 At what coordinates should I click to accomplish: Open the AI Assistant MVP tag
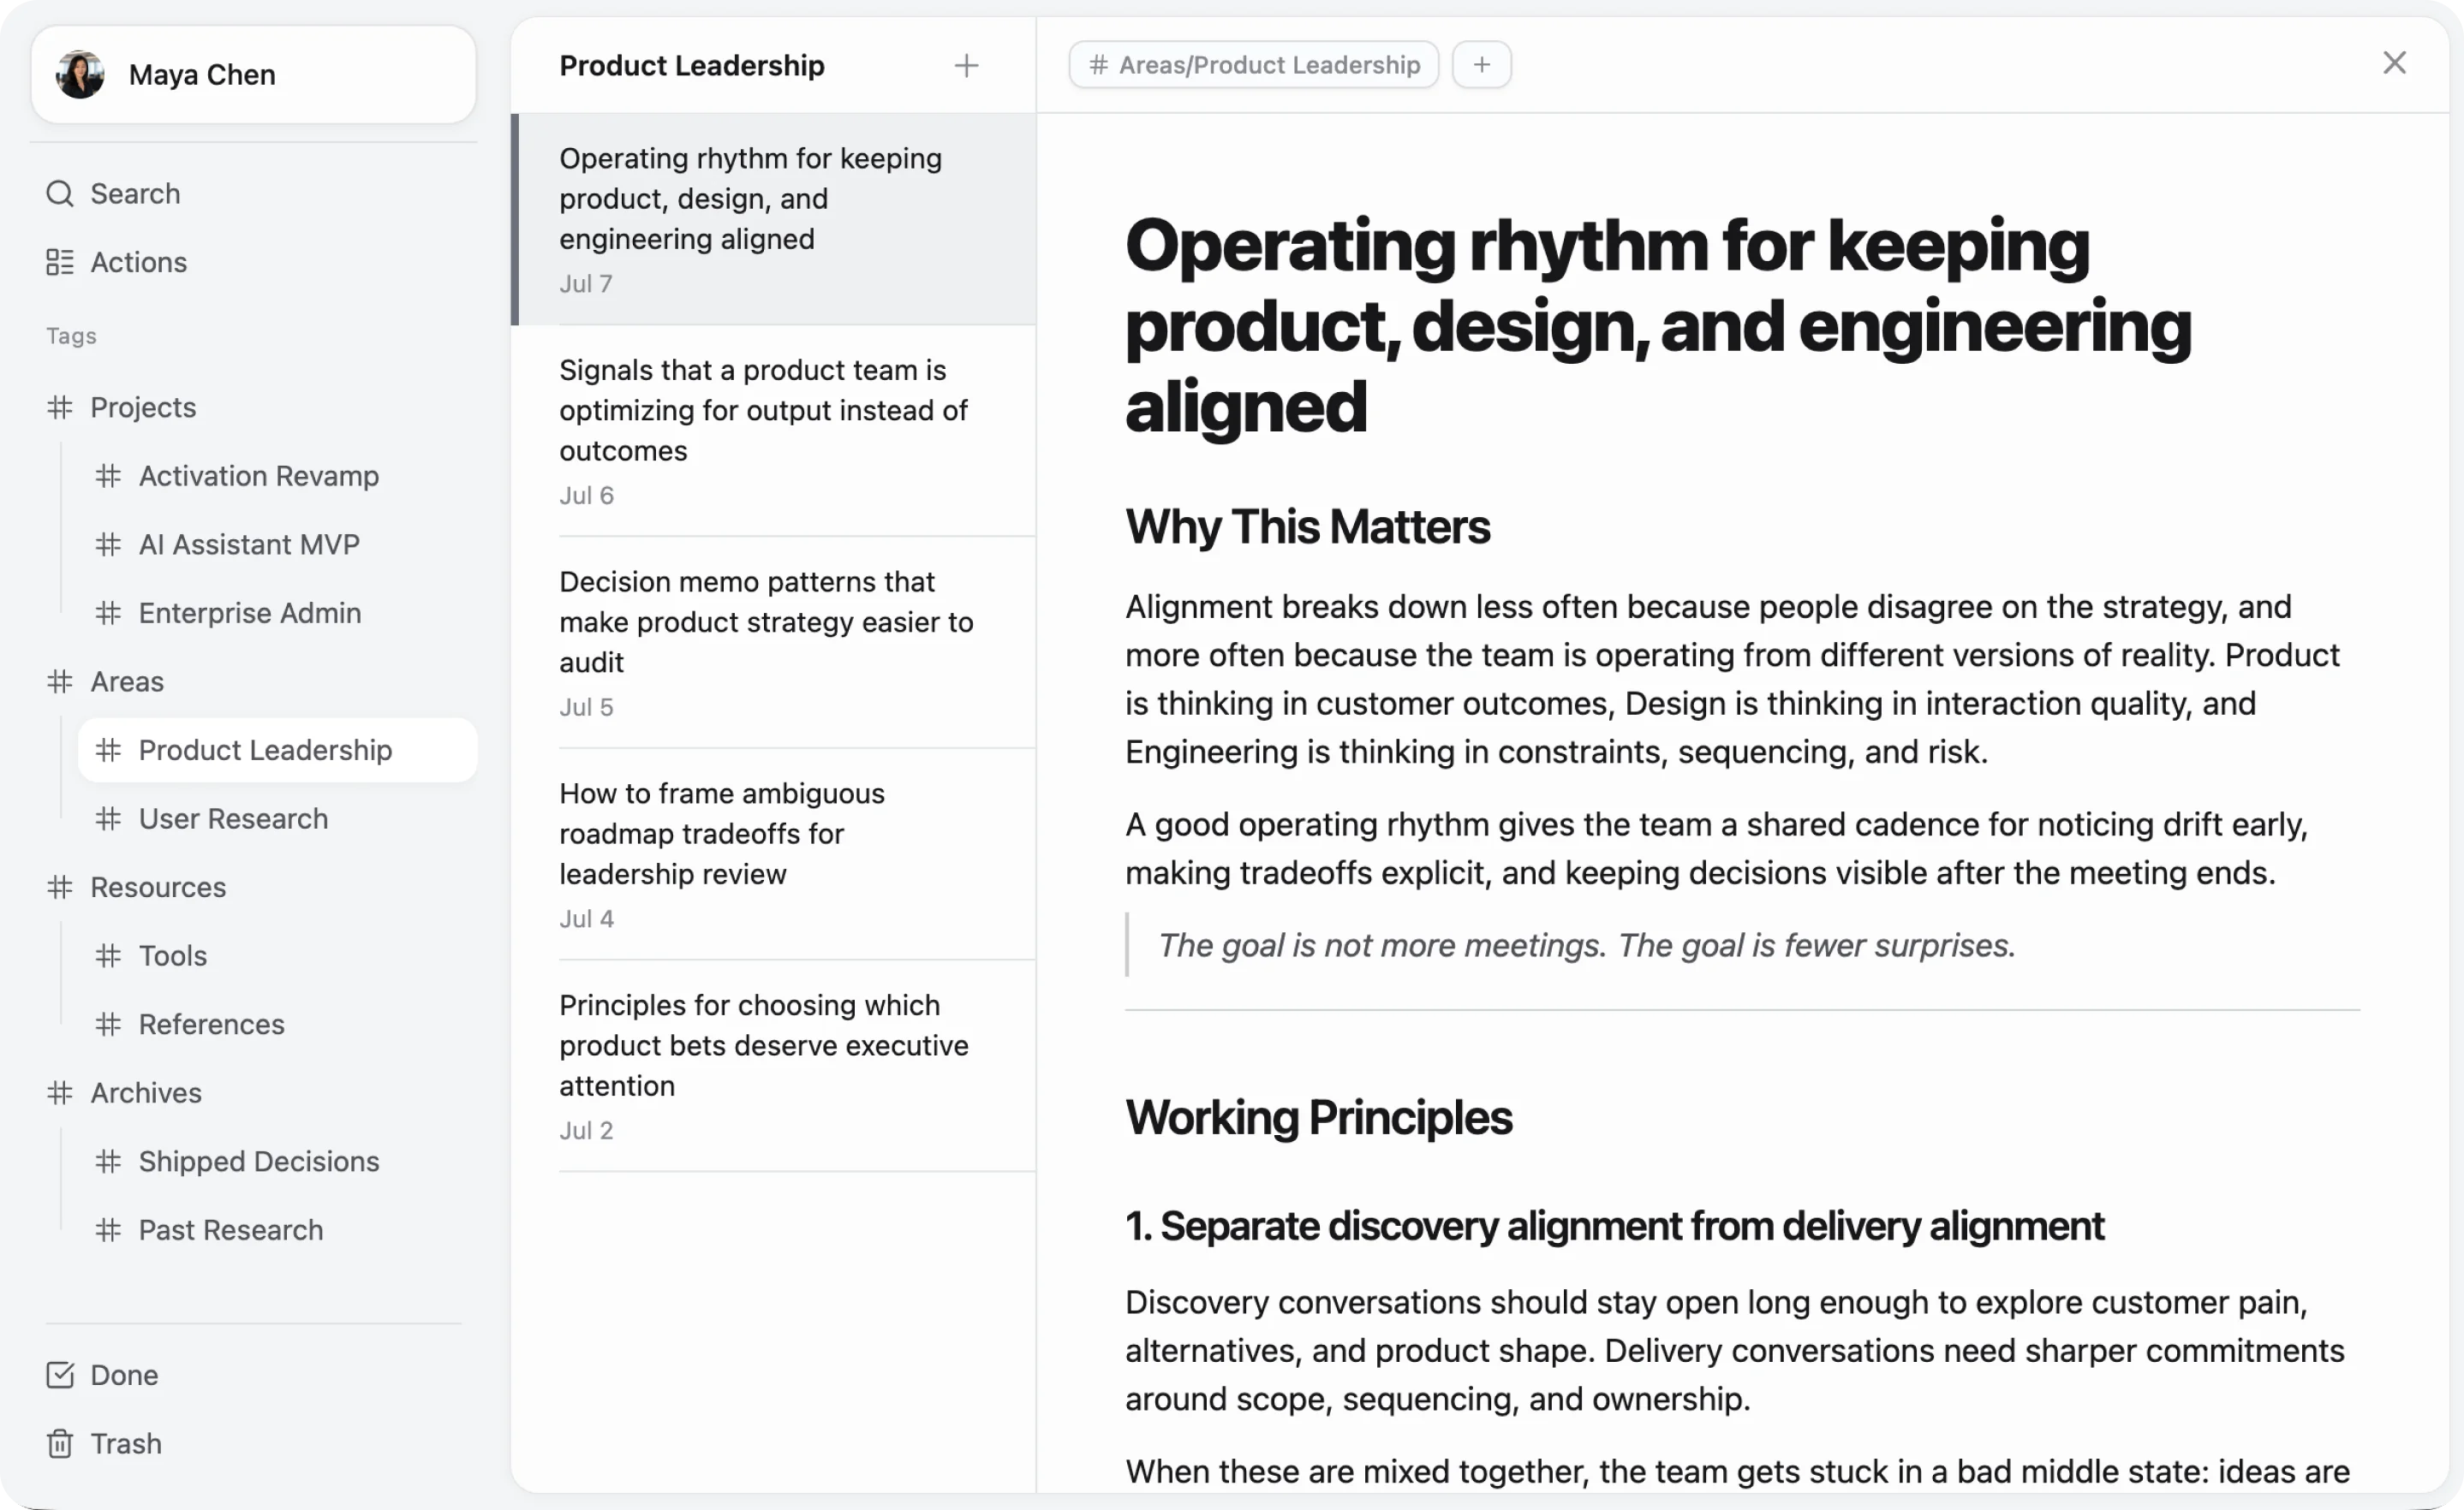point(249,544)
